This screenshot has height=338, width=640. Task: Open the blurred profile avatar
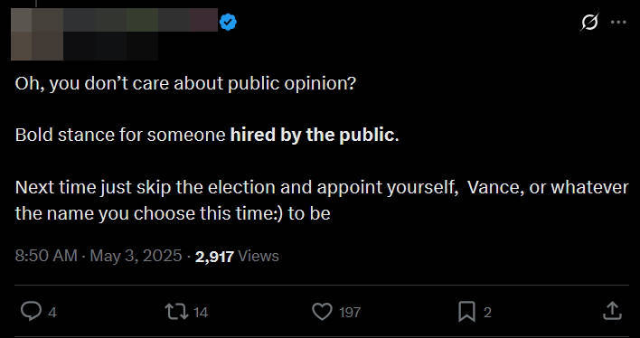pos(37,34)
